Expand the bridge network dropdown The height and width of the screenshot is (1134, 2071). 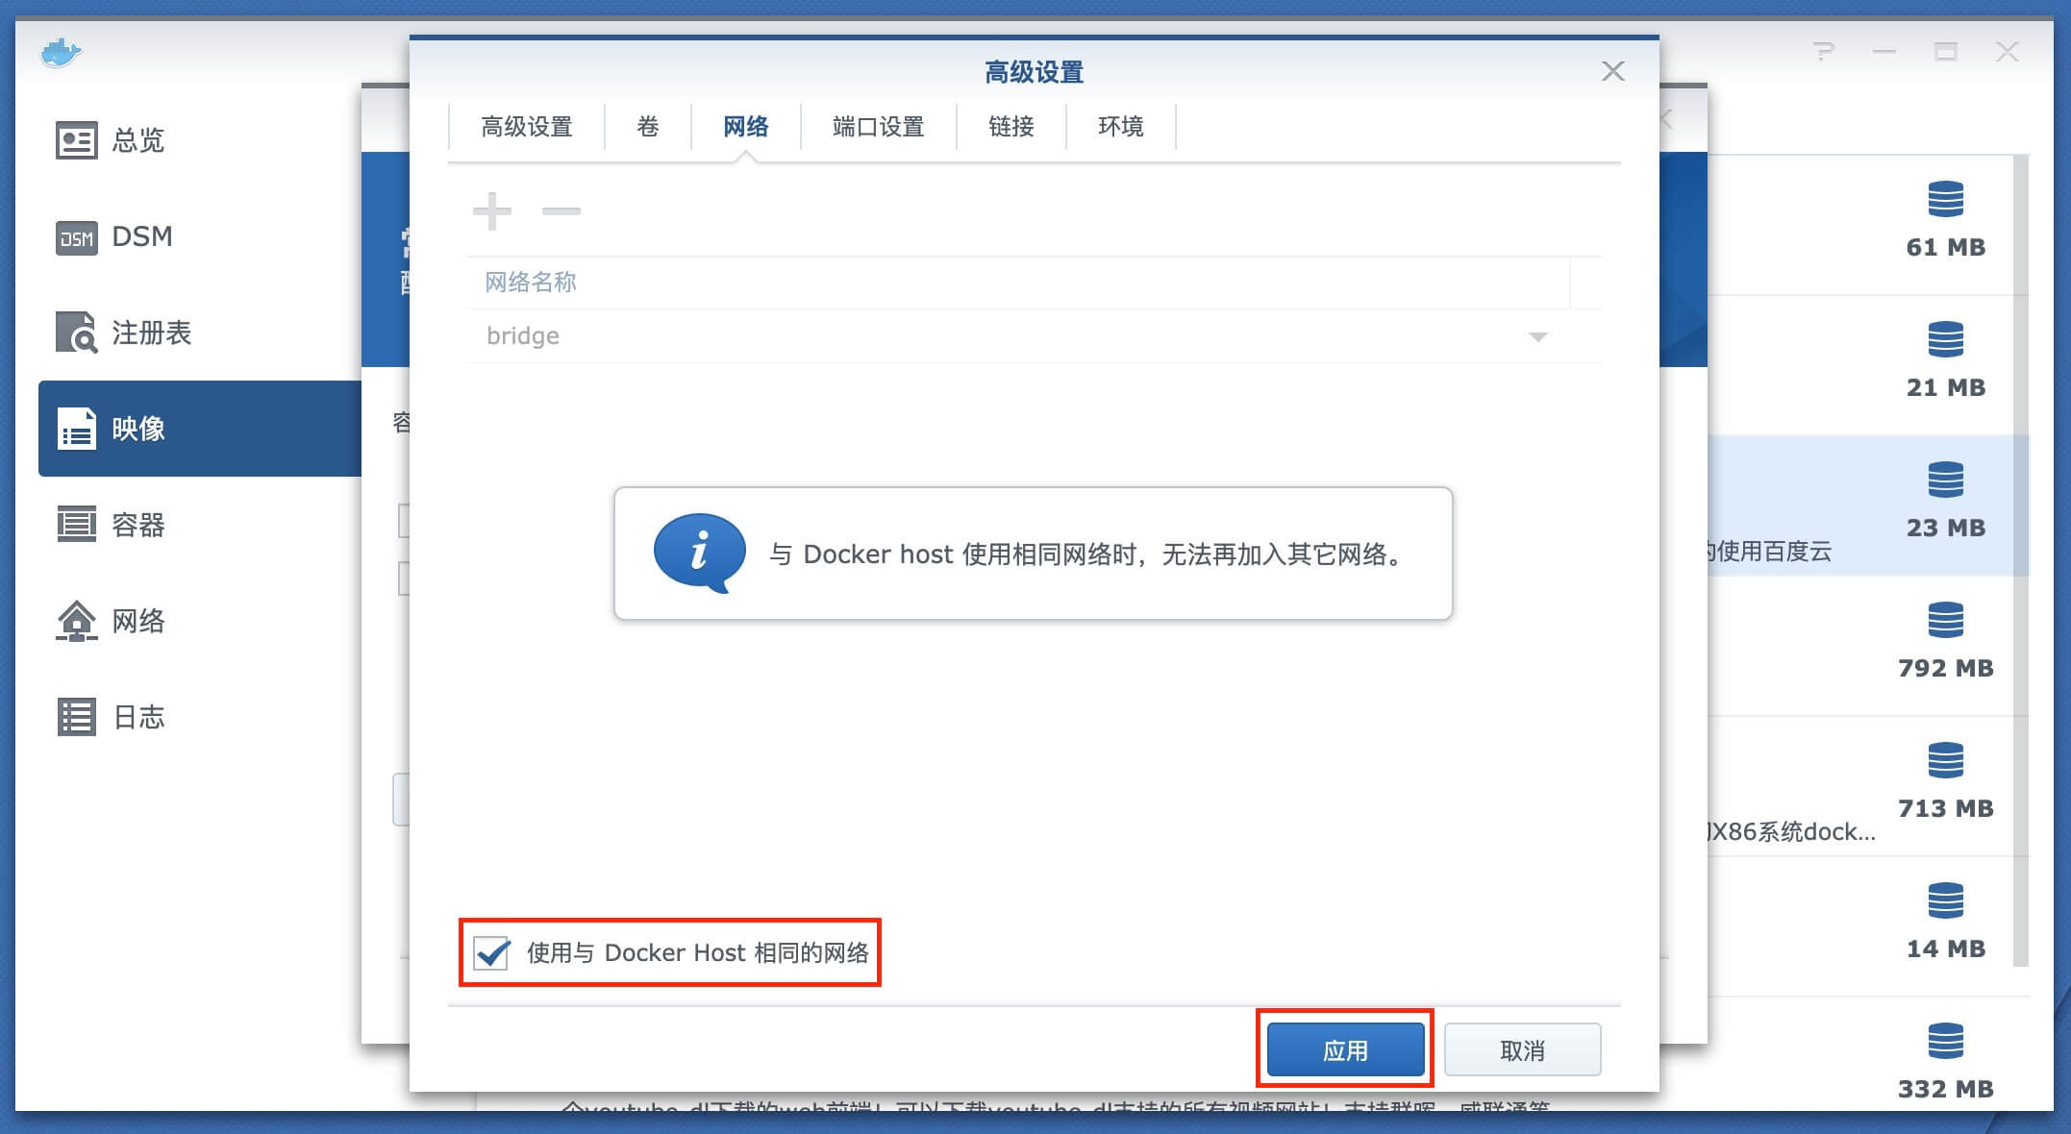(x=1537, y=336)
